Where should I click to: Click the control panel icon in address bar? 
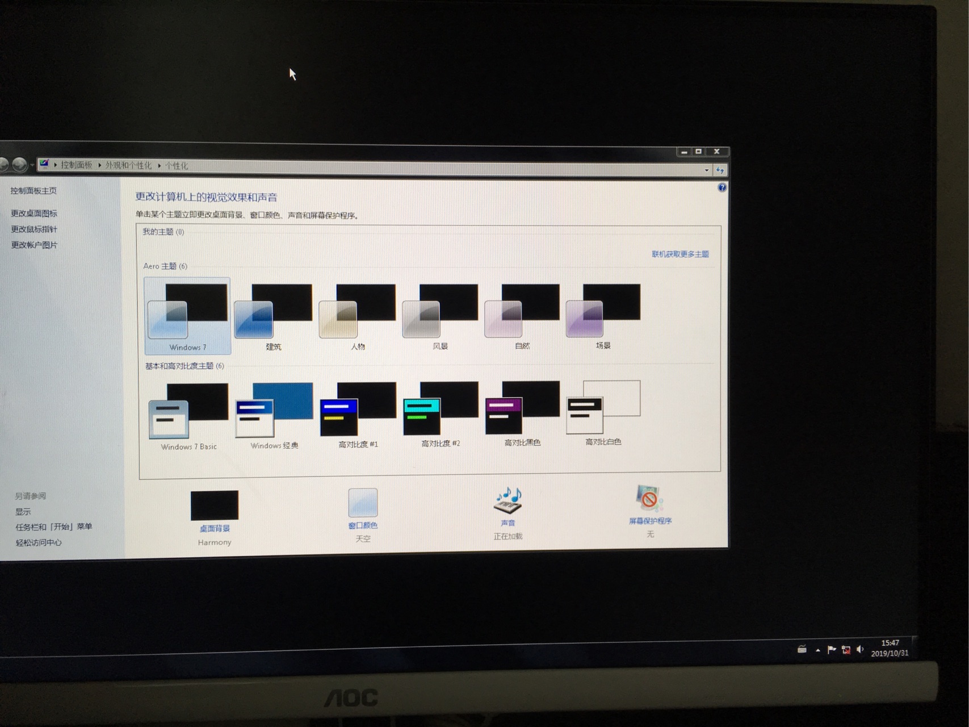[x=44, y=164]
